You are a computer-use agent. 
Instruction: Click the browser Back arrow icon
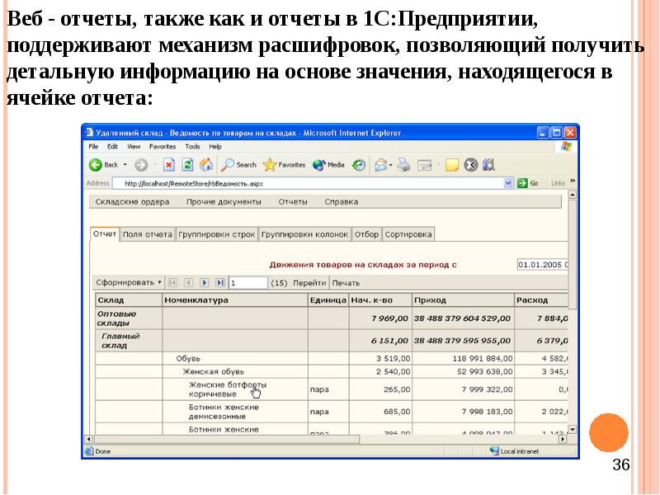coord(95,164)
